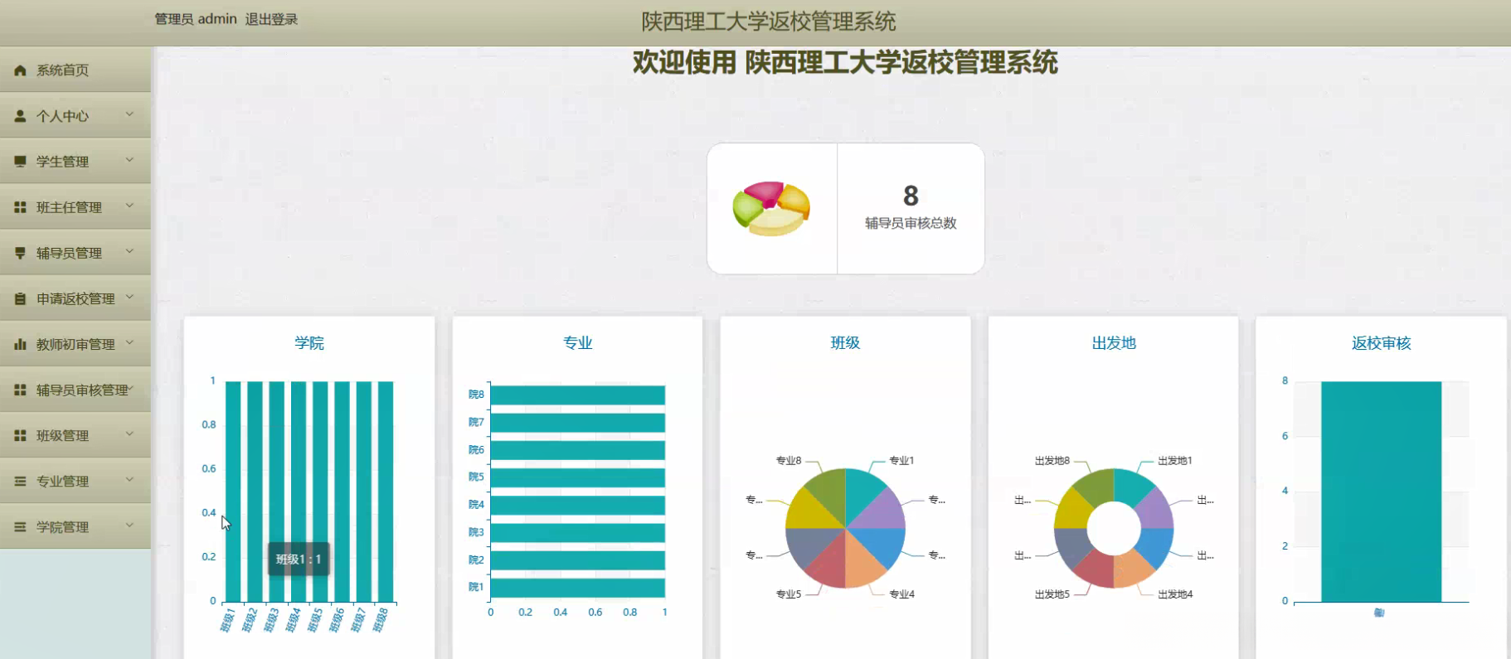Expand the 学院管理 chevron
Screen dimensions: 1511x659
click(x=129, y=524)
